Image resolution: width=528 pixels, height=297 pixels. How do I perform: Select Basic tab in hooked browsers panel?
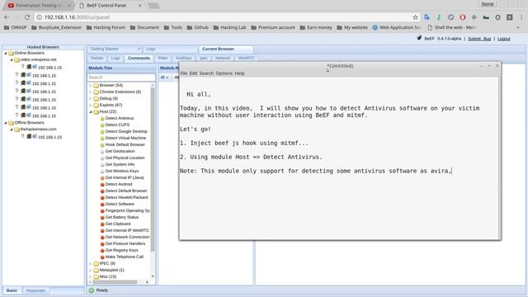[12, 290]
